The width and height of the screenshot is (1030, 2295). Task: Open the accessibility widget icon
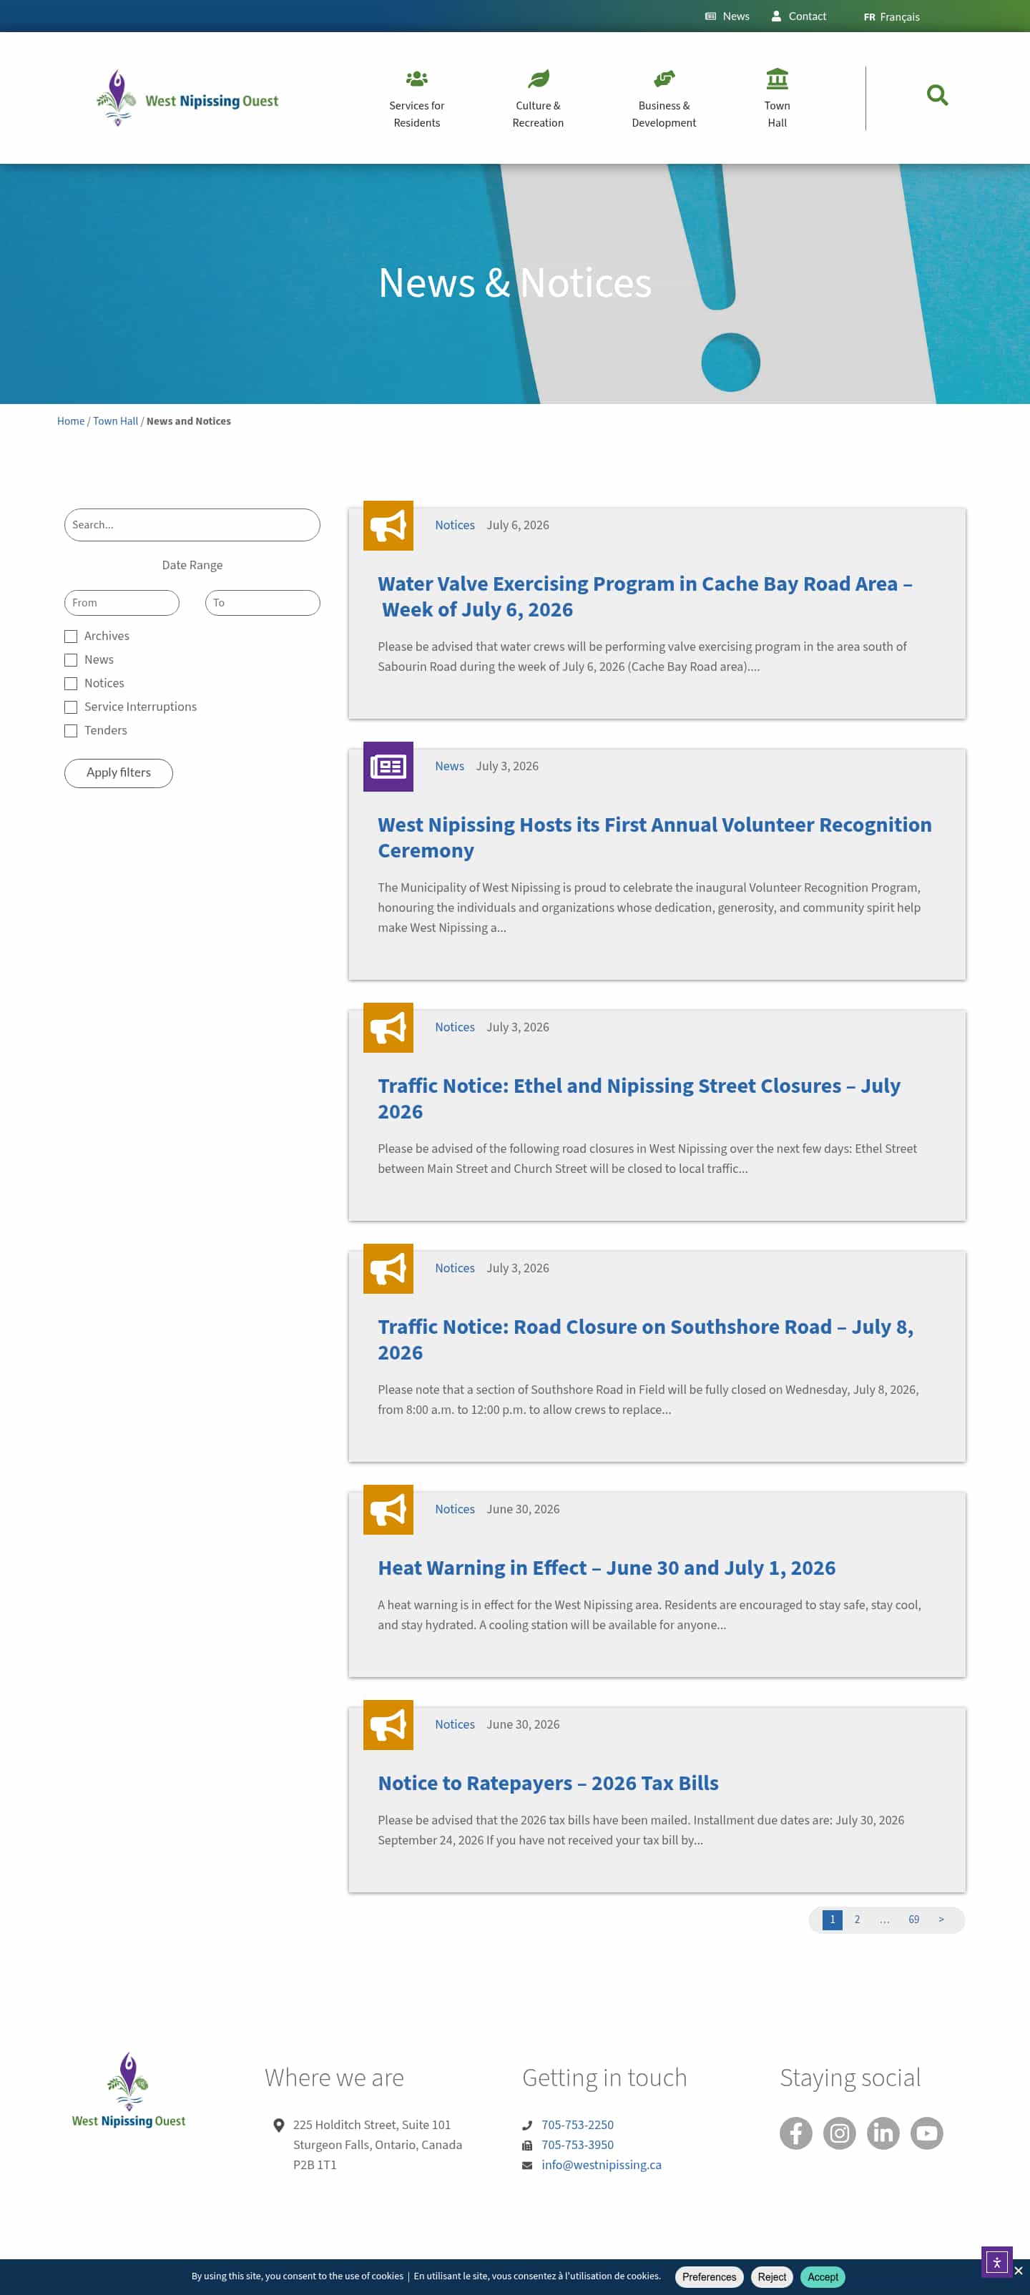coord(996,2261)
